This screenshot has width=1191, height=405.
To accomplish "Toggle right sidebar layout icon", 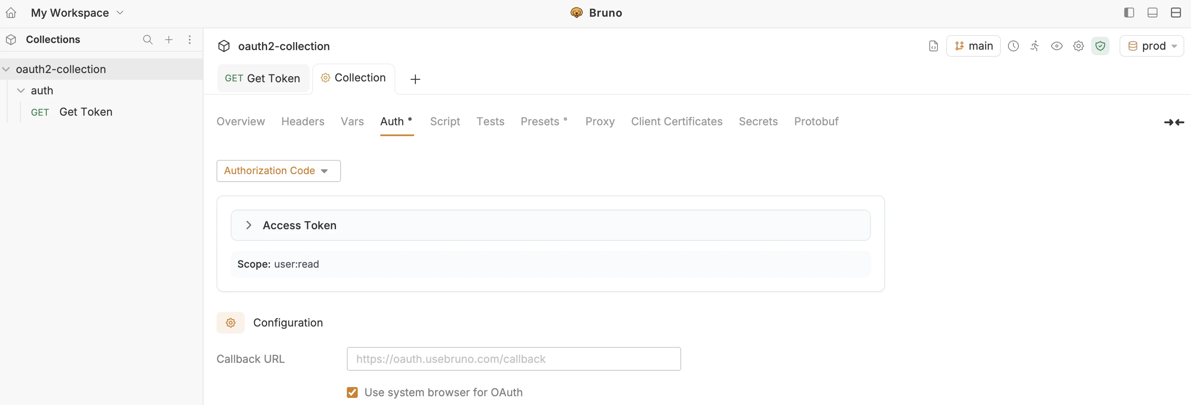I will [1129, 13].
